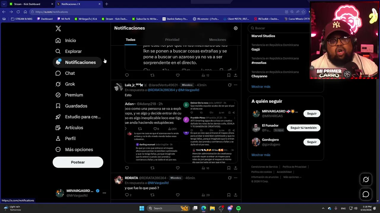The image size is (380, 213).
Task: Open Explorar from the sidebar
Action: 69,51
